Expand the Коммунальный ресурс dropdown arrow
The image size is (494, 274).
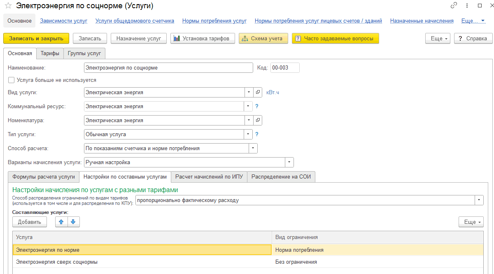[x=248, y=107]
